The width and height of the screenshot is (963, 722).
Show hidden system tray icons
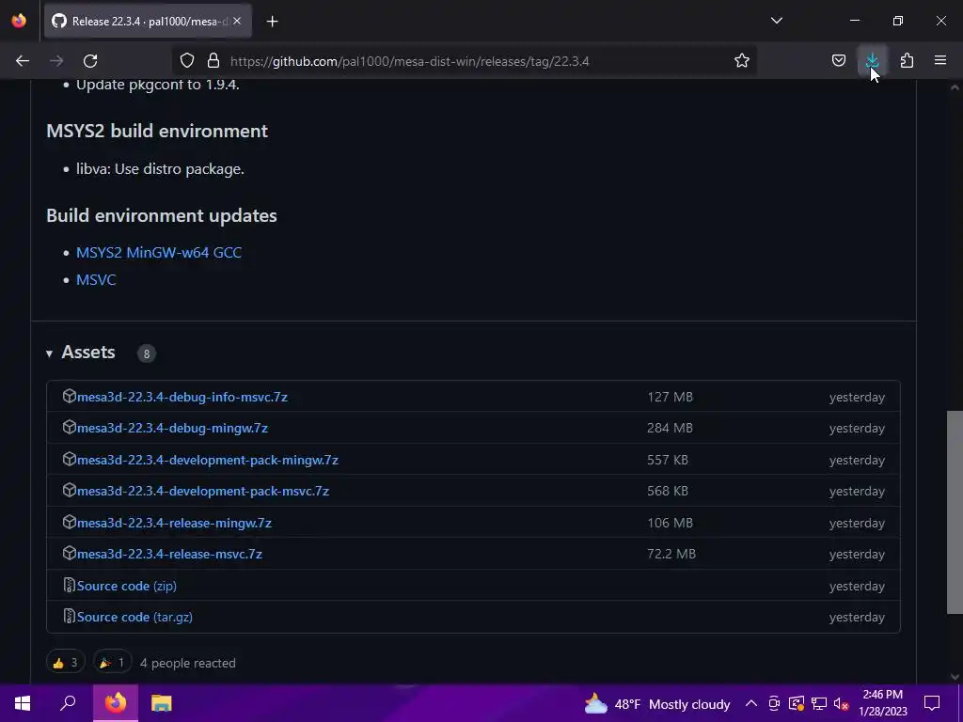[x=751, y=703]
